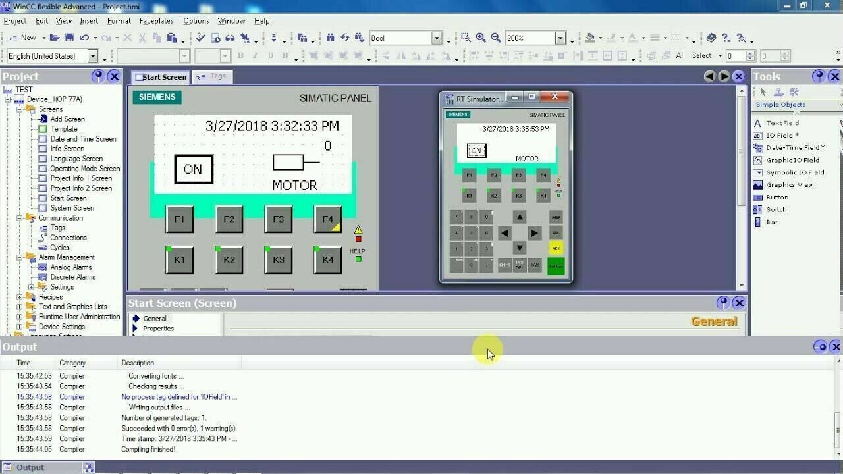Select the Button object in Tools panel
The height and width of the screenshot is (474, 843).
pos(776,197)
